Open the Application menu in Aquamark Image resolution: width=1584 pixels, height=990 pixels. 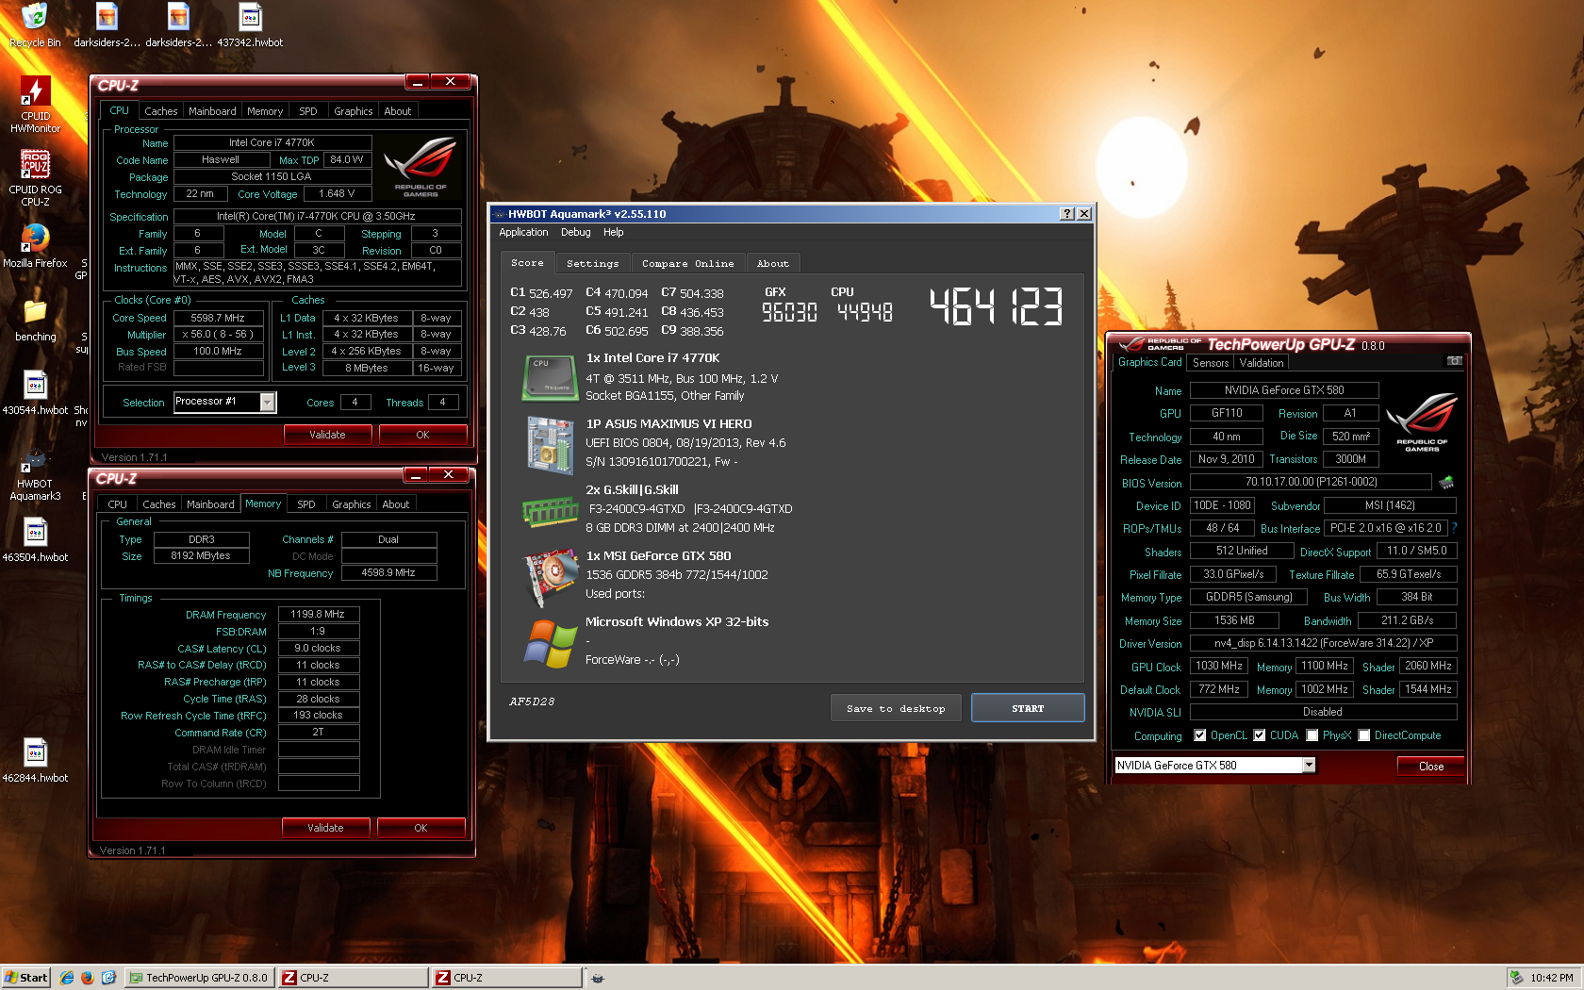click(523, 232)
